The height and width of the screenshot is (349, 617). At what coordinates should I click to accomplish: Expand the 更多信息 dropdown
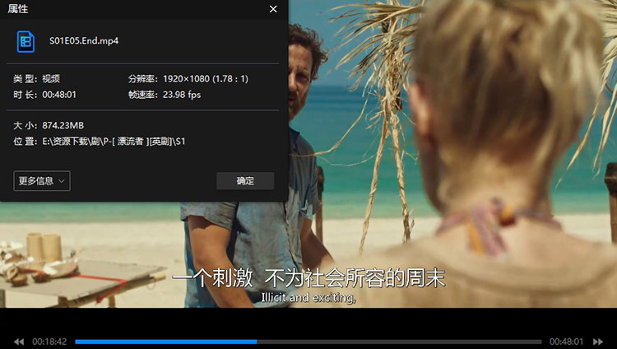42,180
